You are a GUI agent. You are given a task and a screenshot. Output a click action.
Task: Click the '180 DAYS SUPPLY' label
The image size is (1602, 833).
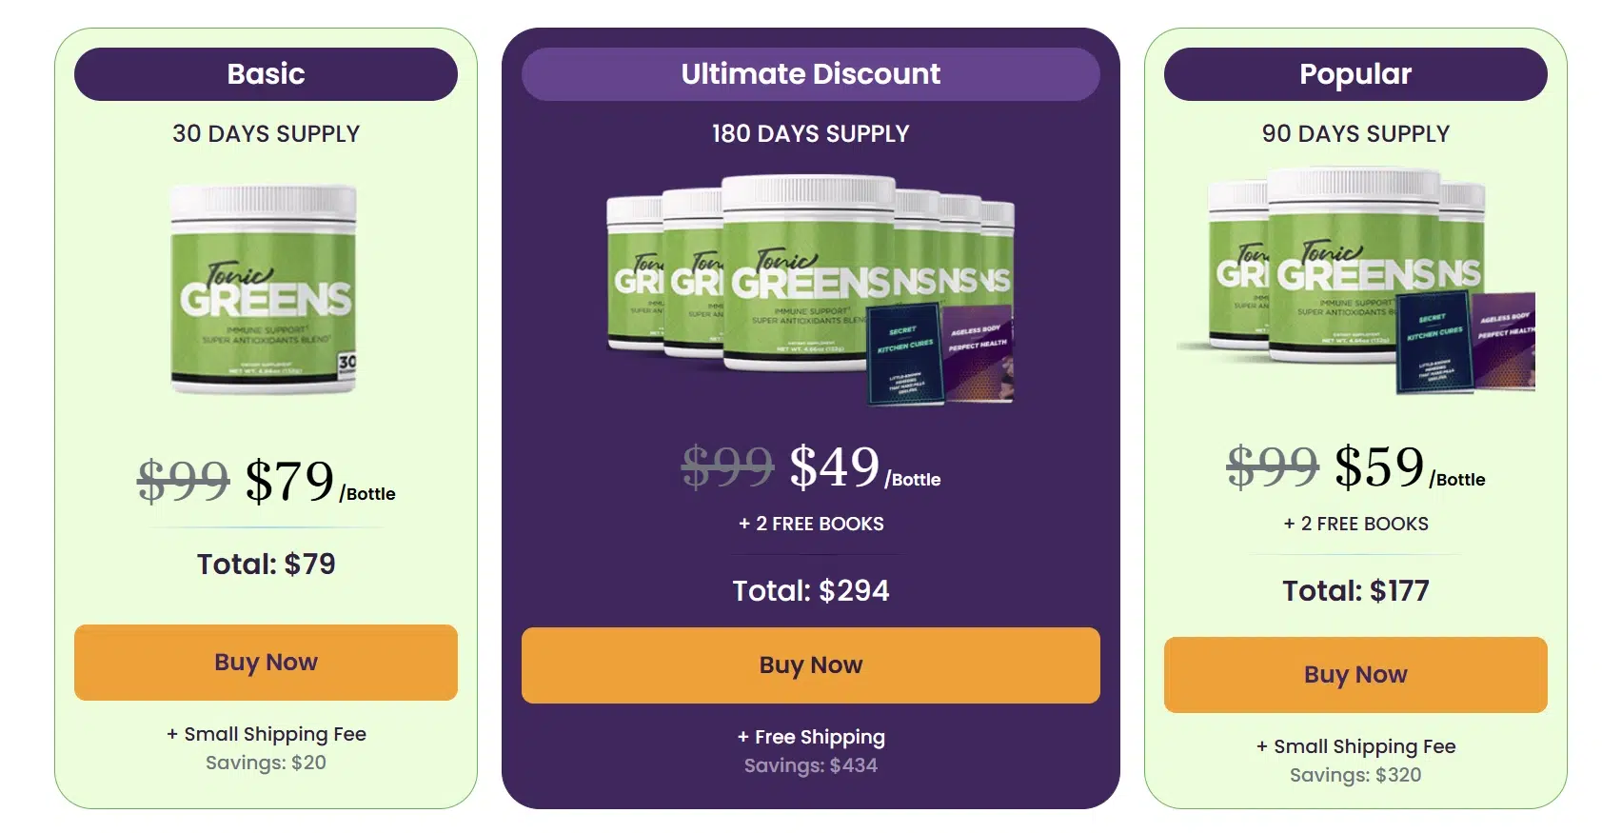point(810,134)
